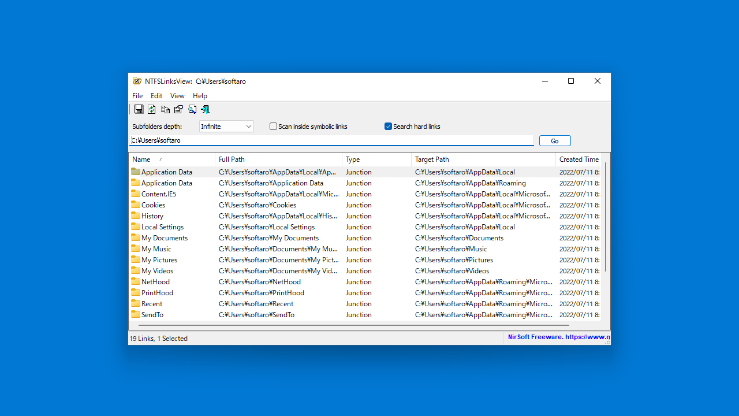
Task: Click the C:¥Users¥softaro¥Videos target path cell
Action: click(x=452, y=271)
